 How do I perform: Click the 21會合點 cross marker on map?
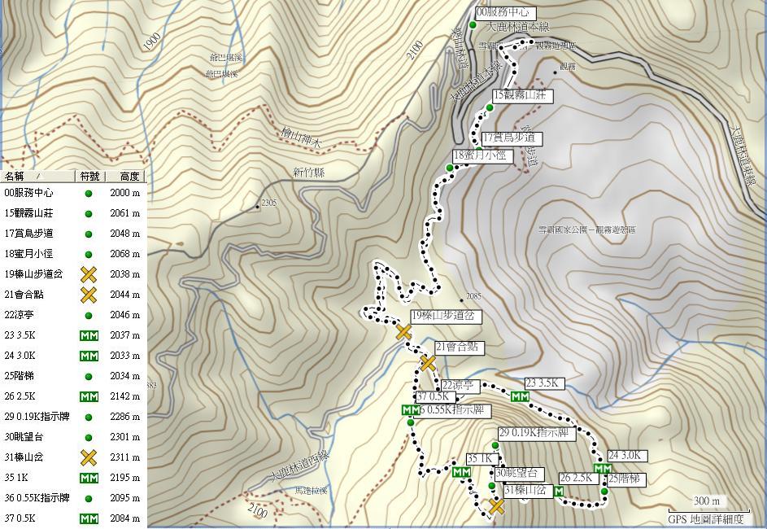428,364
